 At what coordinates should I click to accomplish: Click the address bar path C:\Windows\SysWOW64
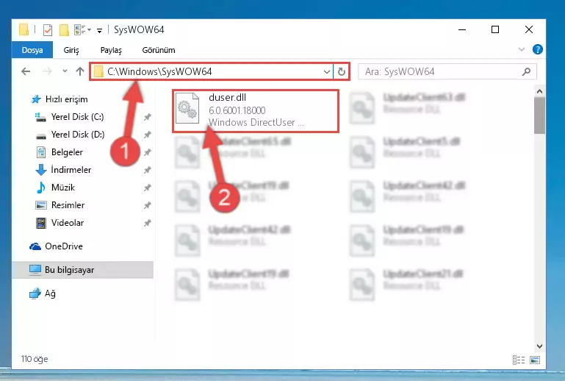point(159,71)
